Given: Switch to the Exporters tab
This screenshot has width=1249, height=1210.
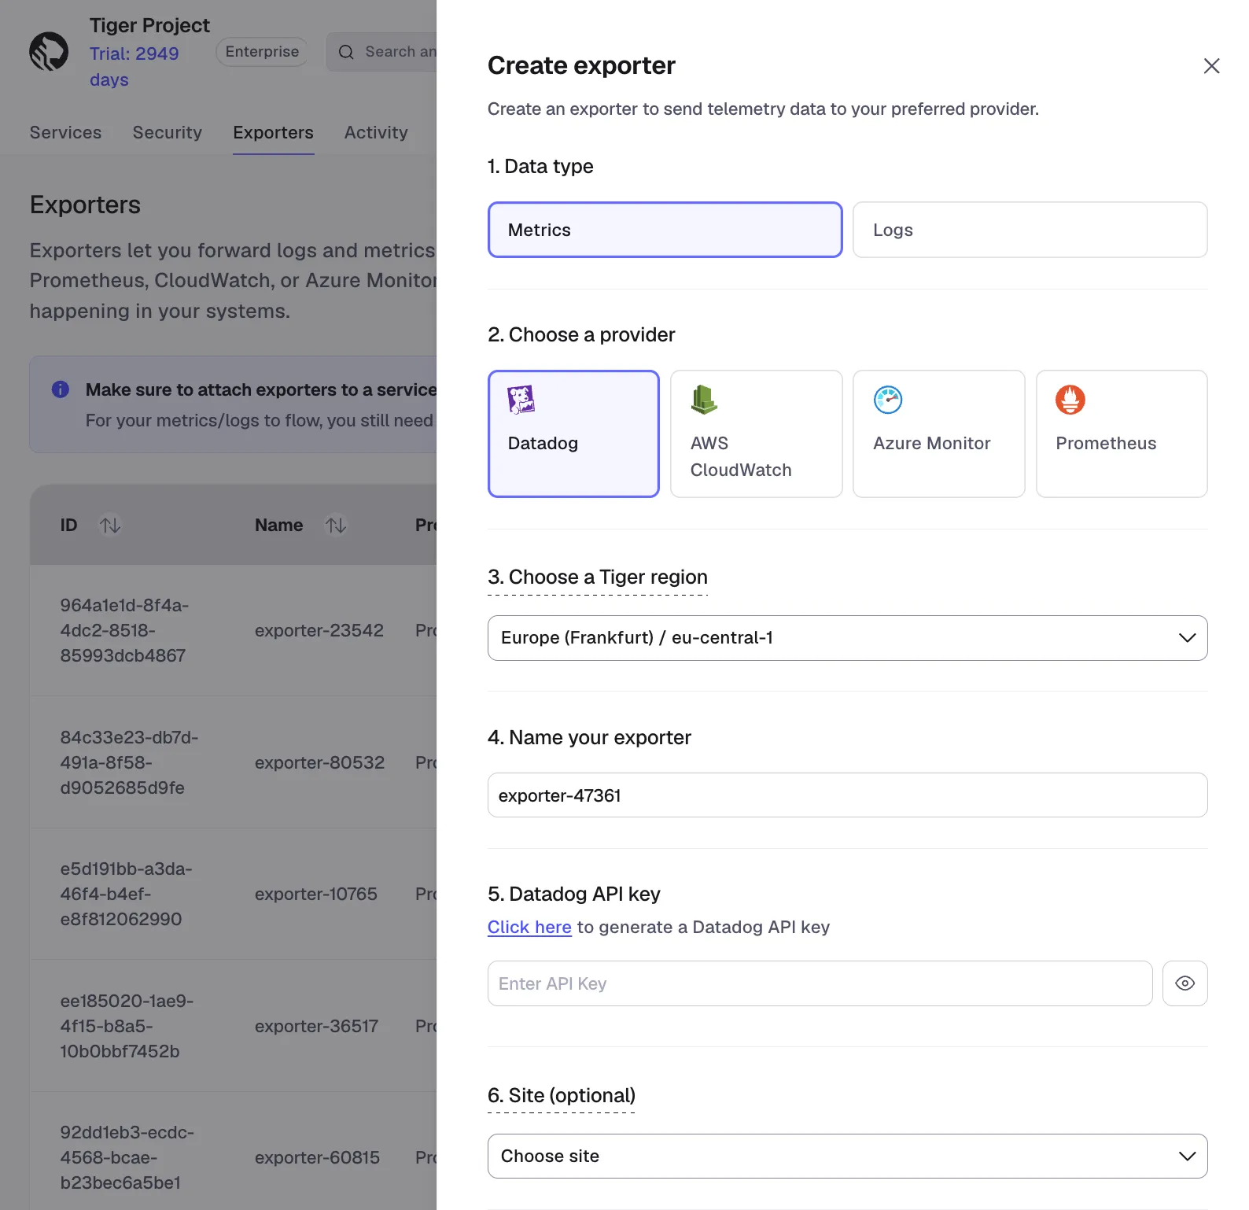Looking at the screenshot, I should [273, 132].
